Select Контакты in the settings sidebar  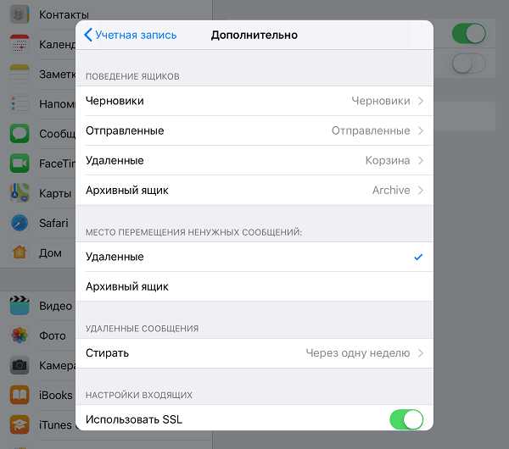point(64,14)
